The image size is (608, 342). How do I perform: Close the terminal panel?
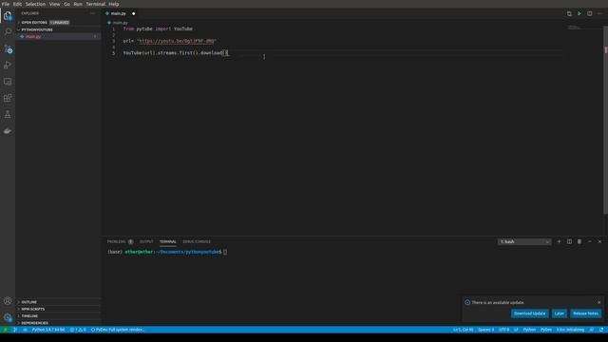599,241
